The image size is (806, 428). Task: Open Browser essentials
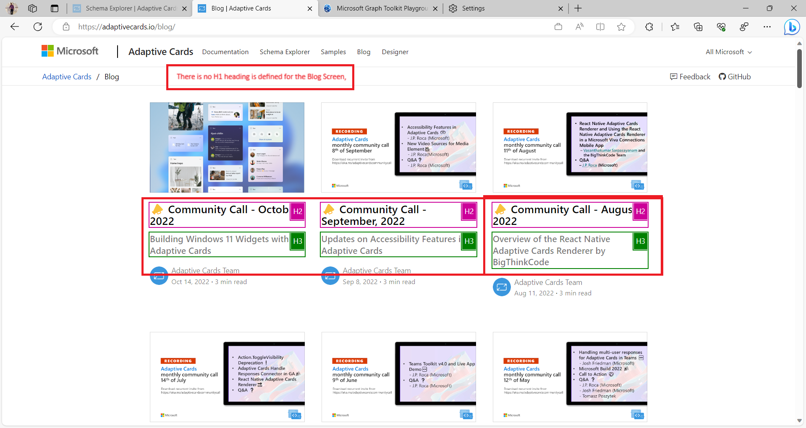coord(721,26)
